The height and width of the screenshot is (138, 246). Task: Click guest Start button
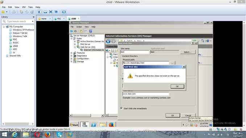(74, 125)
